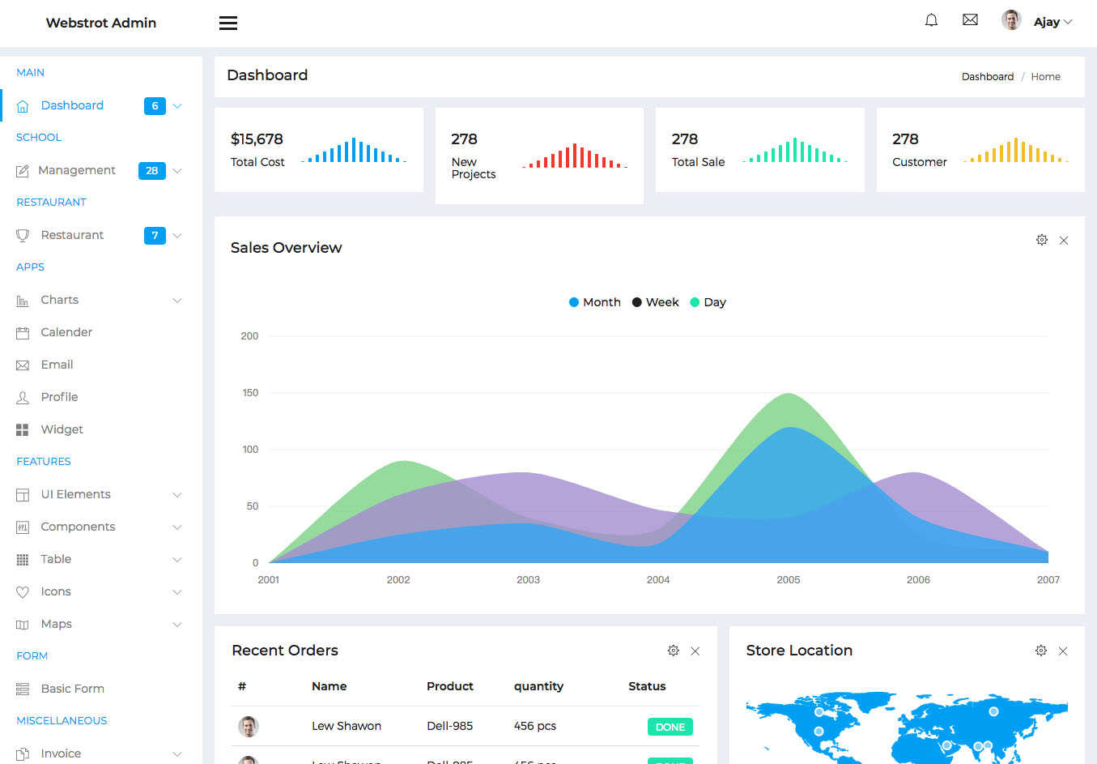Click the DONE status badge for Lew Shawon
This screenshot has height=764, width=1097.
pos(670,727)
